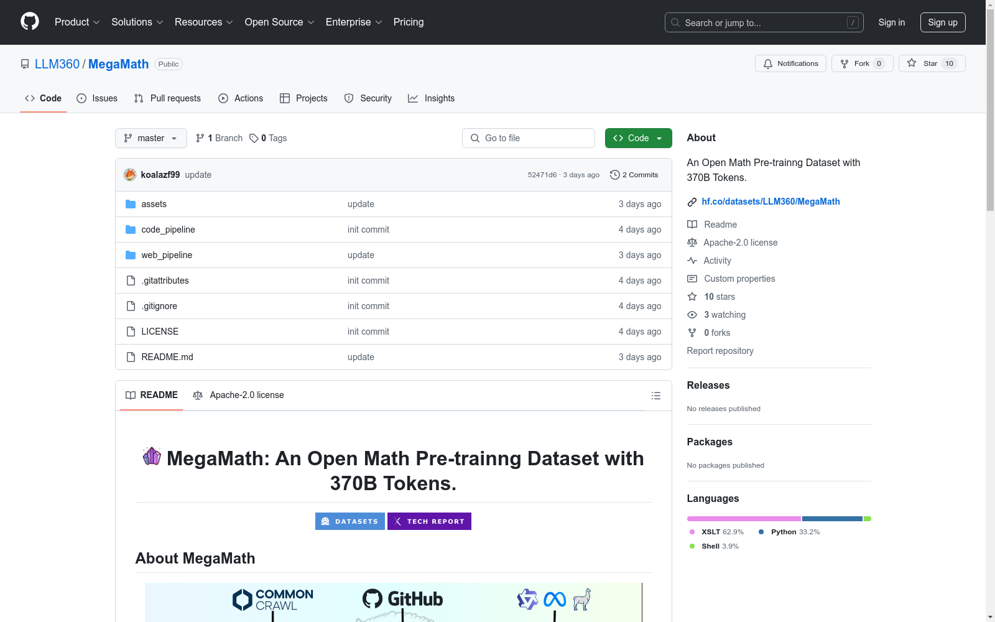This screenshot has width=995, height=622.
Task: Click the Tech Report badge
Action: click(429, 521)
